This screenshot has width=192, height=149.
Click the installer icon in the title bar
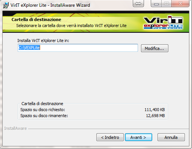pyautogui.click(x=6, y=5)
